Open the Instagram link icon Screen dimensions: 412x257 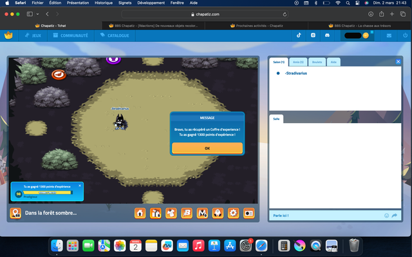313,35
